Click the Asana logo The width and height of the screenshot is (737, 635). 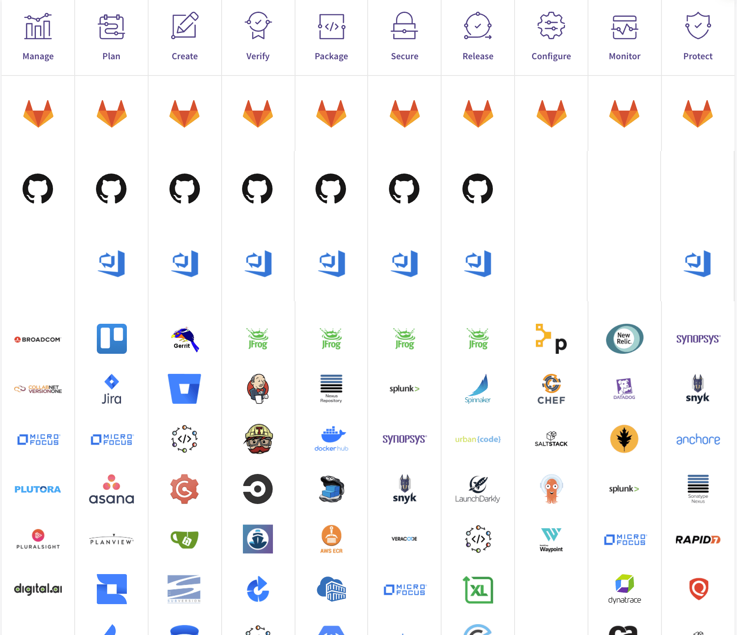point(111,489)
